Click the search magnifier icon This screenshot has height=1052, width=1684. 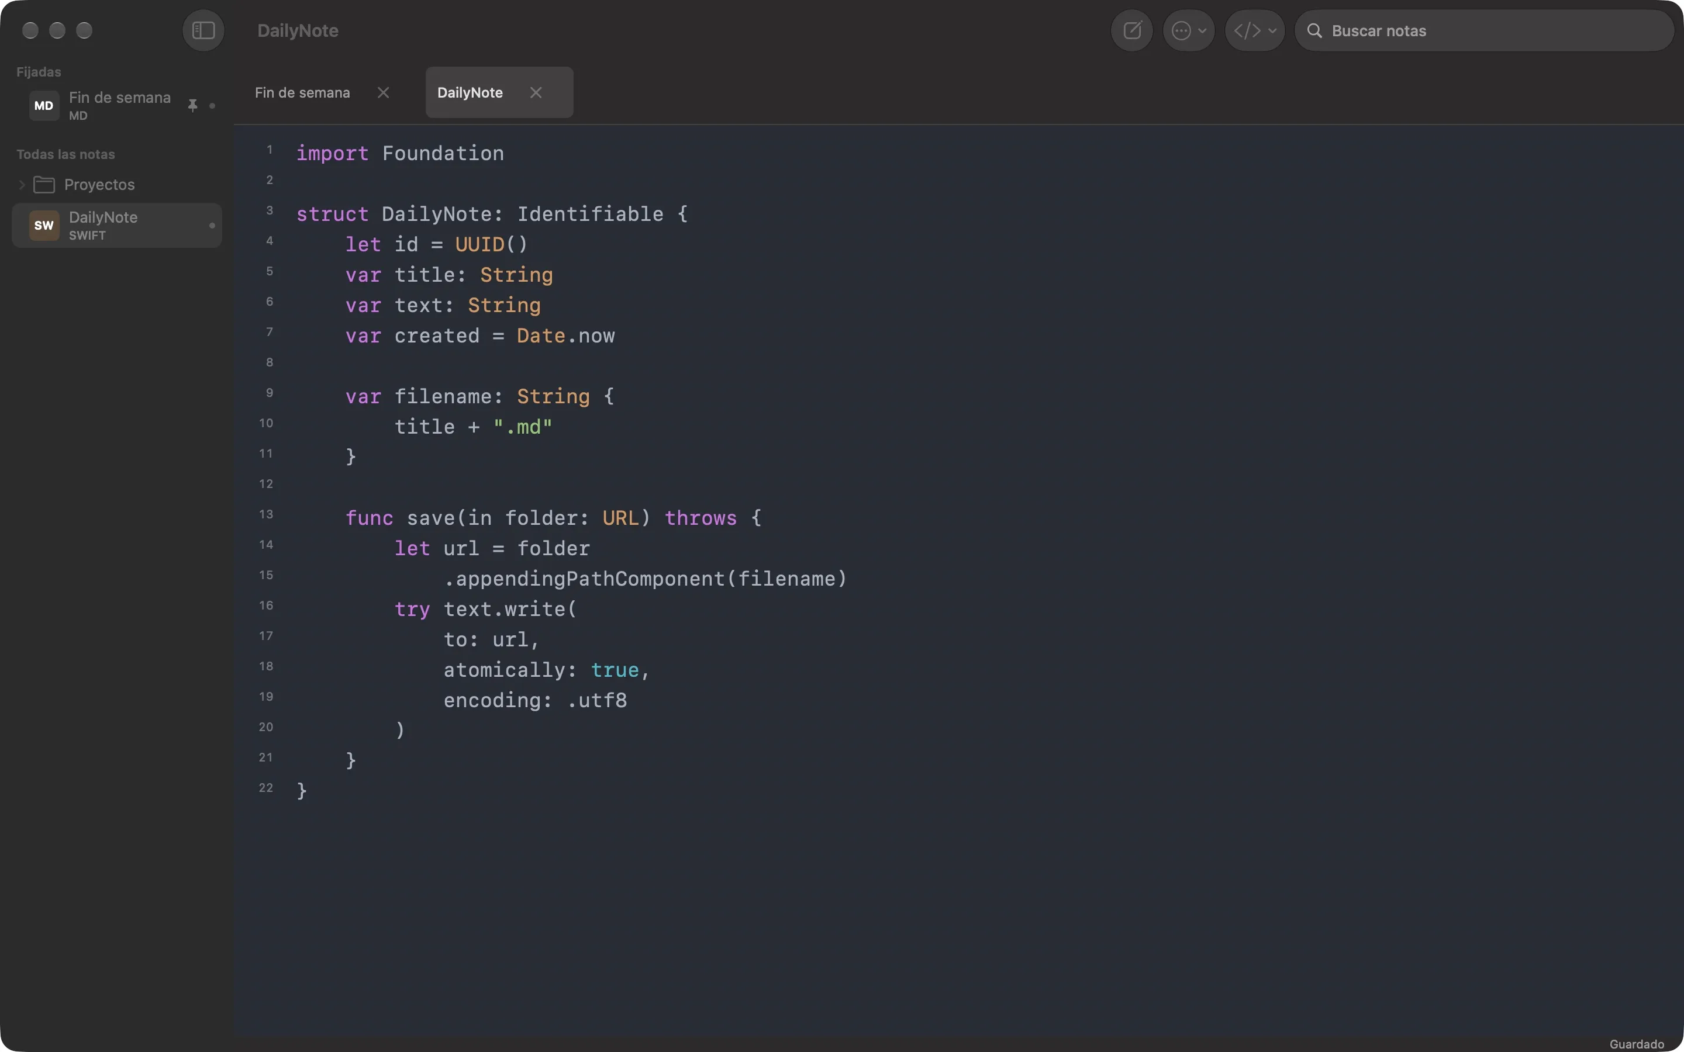(1314, 30)
